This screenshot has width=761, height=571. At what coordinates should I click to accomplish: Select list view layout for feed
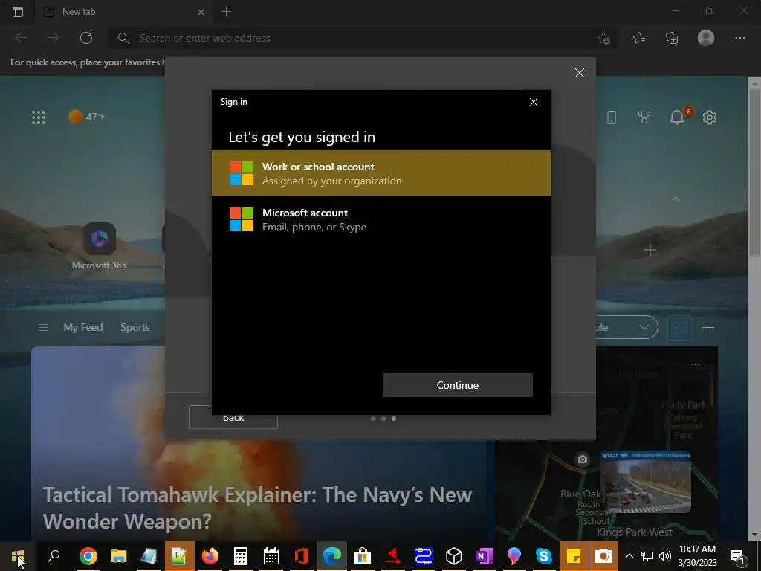(708, 328)
